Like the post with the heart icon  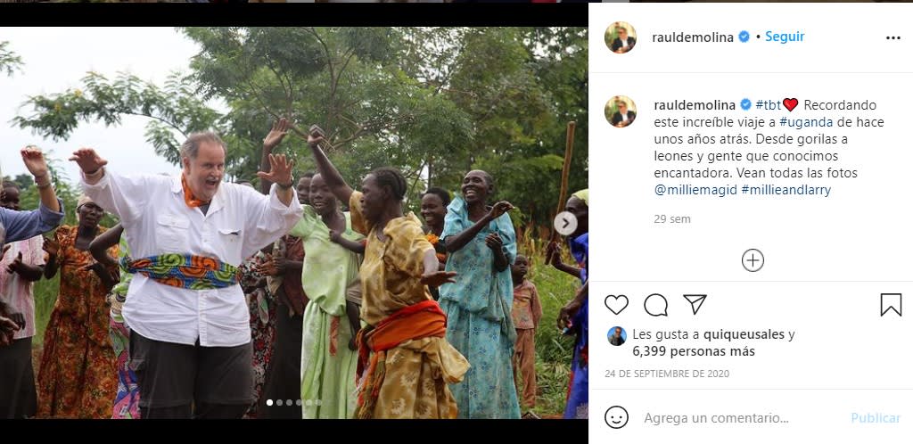(x=616, y=305)
